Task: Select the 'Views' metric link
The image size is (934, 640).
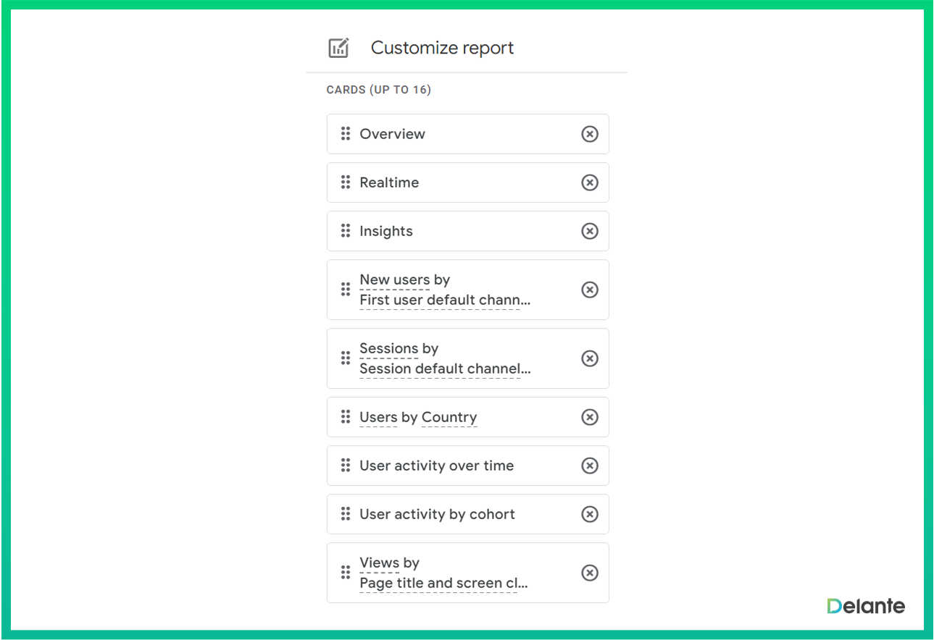Action: click(x=379, y=563)
